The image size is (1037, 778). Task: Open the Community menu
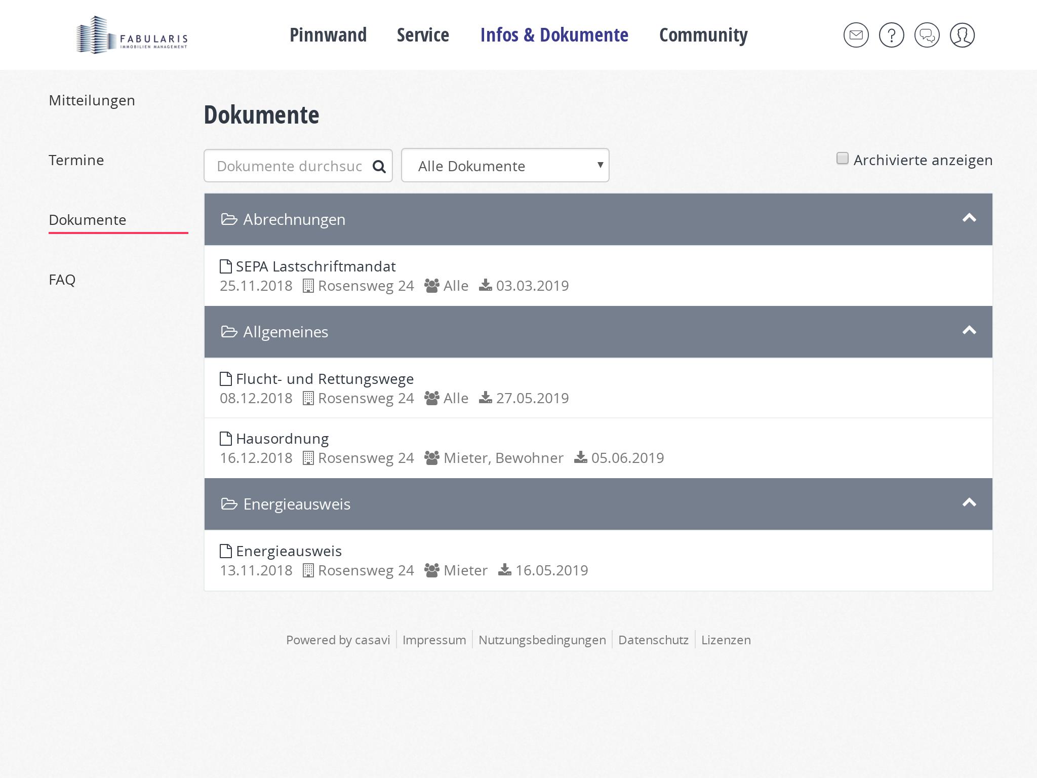[x=703, y=35]
